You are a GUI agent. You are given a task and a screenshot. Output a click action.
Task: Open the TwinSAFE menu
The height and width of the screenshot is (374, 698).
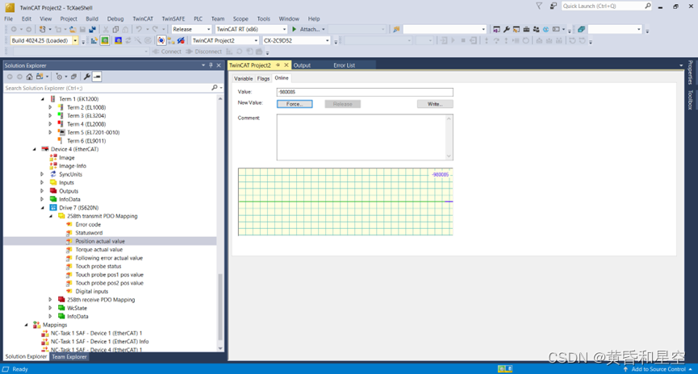(173, 19)
